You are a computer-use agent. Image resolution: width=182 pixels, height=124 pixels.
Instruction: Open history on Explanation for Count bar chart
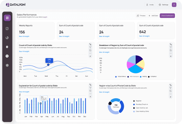[x=90, y=91]
